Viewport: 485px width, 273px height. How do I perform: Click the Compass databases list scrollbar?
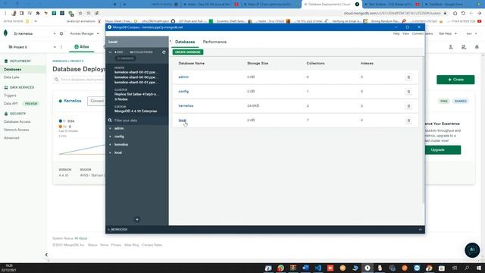click(423, 130)
